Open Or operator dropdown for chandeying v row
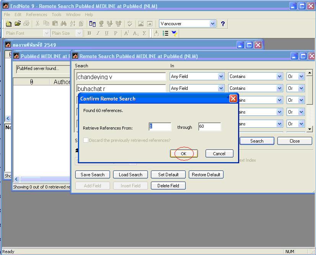316x255 pixels. pos(301,76)
